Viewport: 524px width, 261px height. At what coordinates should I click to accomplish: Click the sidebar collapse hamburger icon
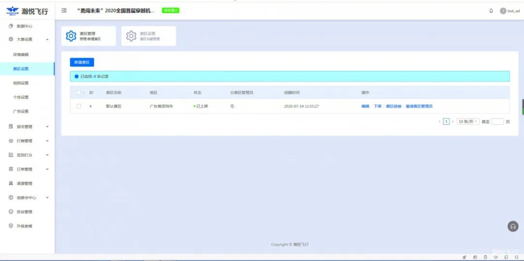[64, 11]
